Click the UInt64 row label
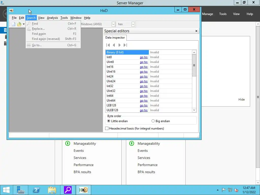This screenshot has height=195, width=260. coord(111,101)
